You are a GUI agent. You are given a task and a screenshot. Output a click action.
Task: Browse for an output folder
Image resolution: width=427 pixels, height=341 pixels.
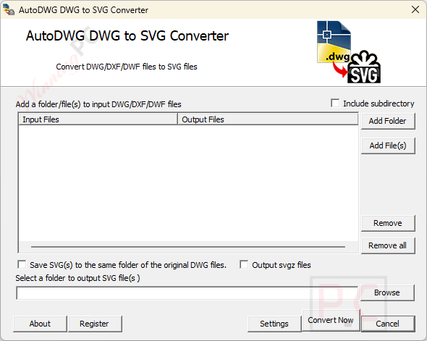coord(387,292)
